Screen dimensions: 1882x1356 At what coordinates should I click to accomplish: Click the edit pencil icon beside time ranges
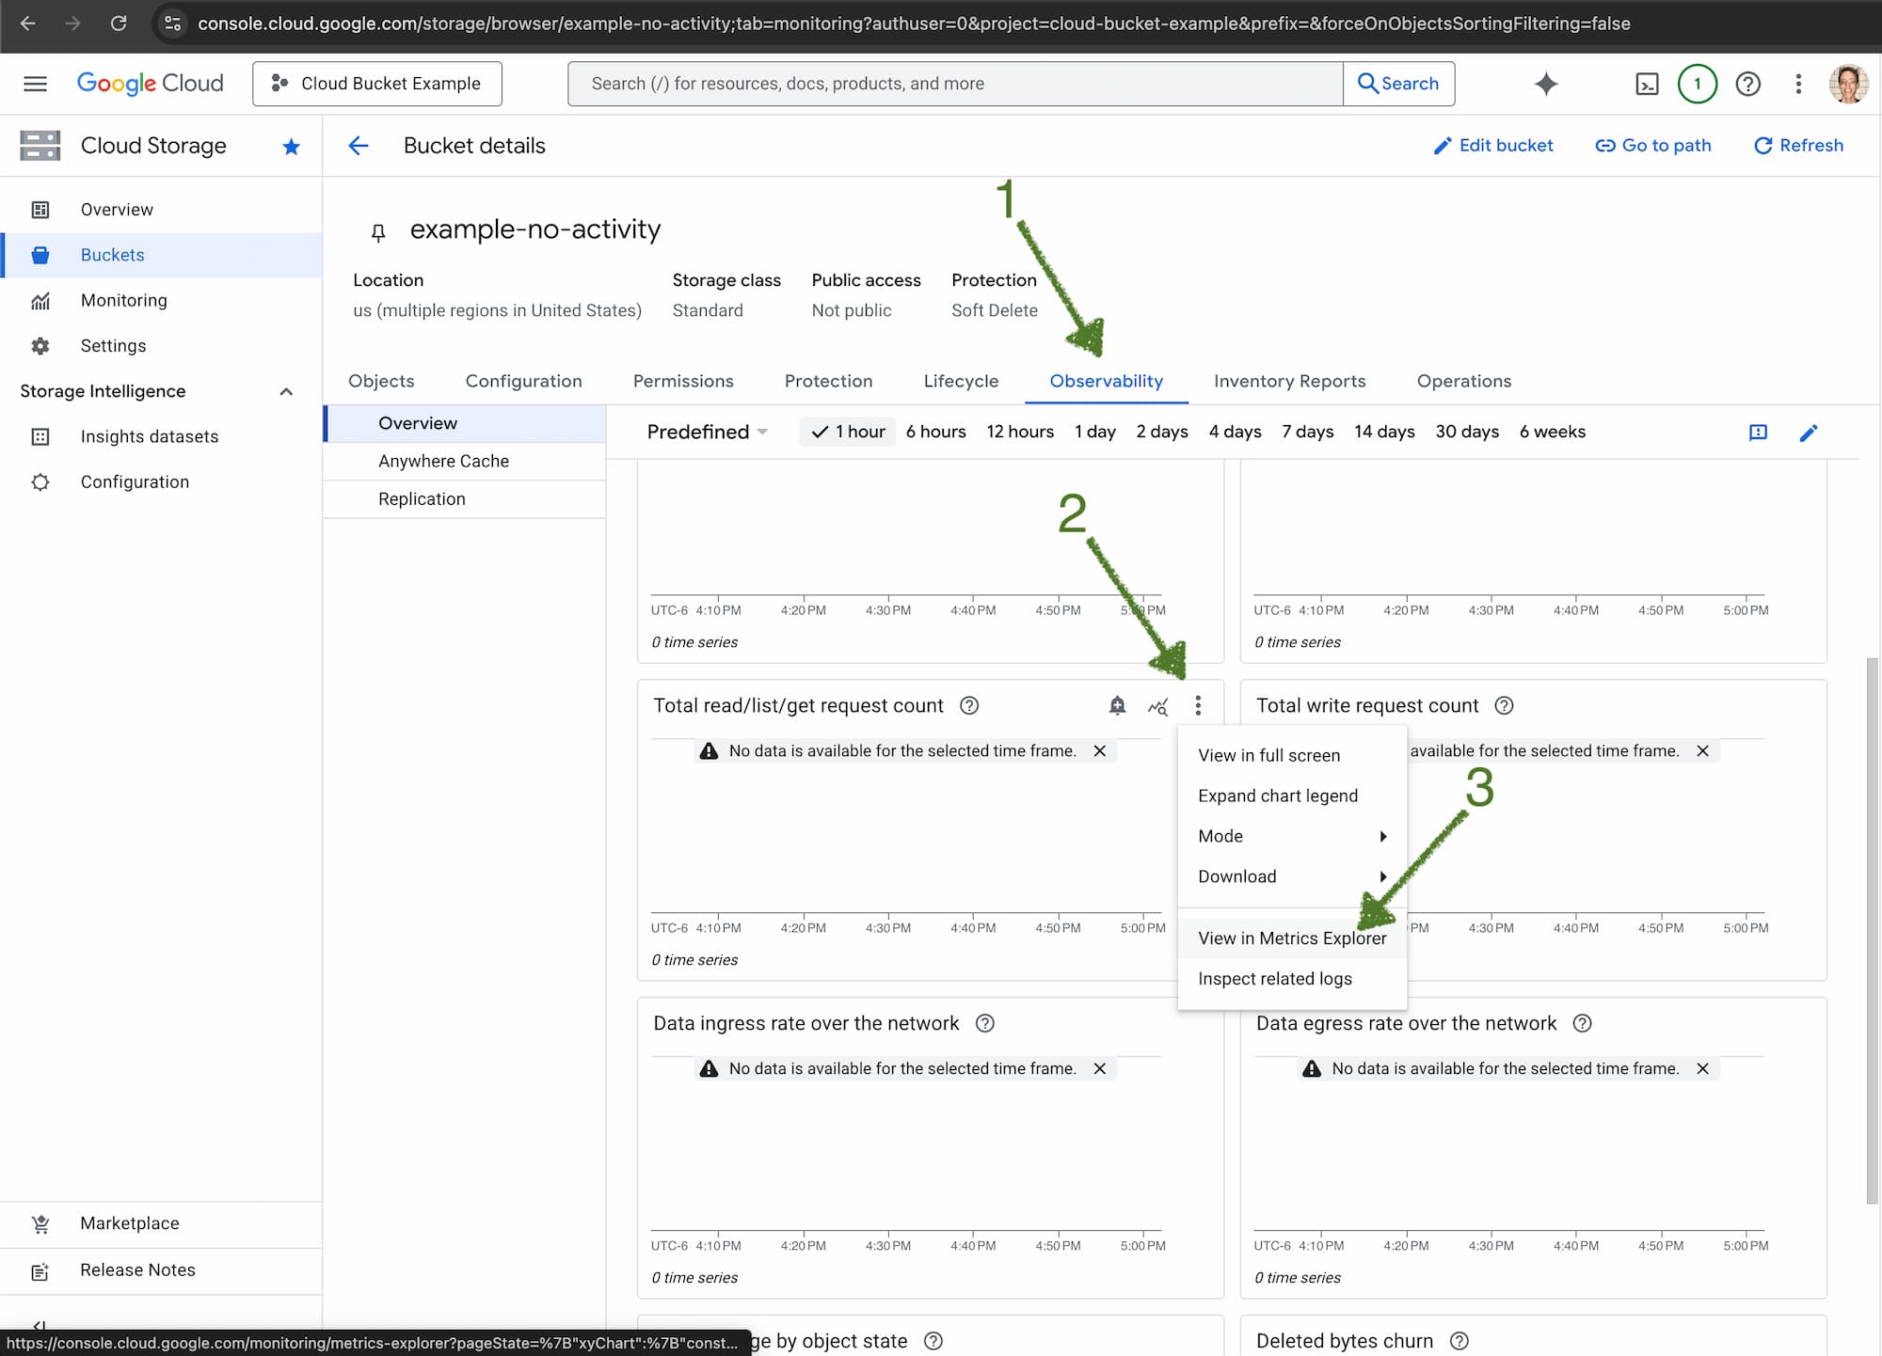coord(1808,433)
